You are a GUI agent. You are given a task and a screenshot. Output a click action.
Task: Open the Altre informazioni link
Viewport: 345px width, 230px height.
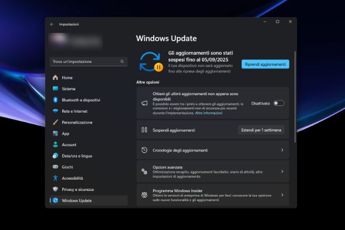click(x=209, y=113)
